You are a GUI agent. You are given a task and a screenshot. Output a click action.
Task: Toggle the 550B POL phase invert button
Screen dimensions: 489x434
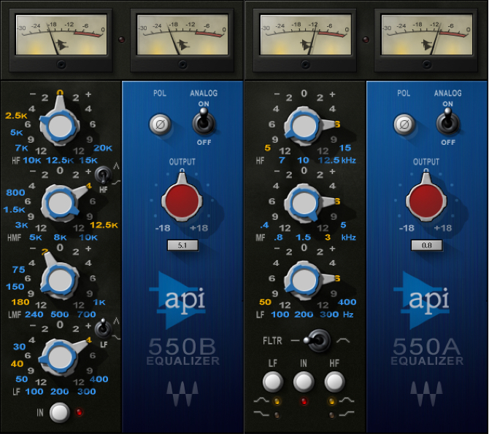(160, 125)
